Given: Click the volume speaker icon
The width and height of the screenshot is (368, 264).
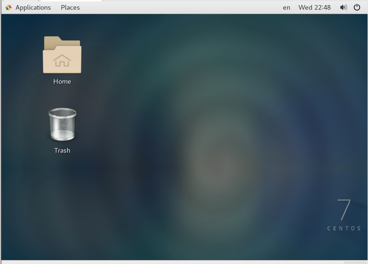Looking at the screenshot, I should click(x=343, y=7).
